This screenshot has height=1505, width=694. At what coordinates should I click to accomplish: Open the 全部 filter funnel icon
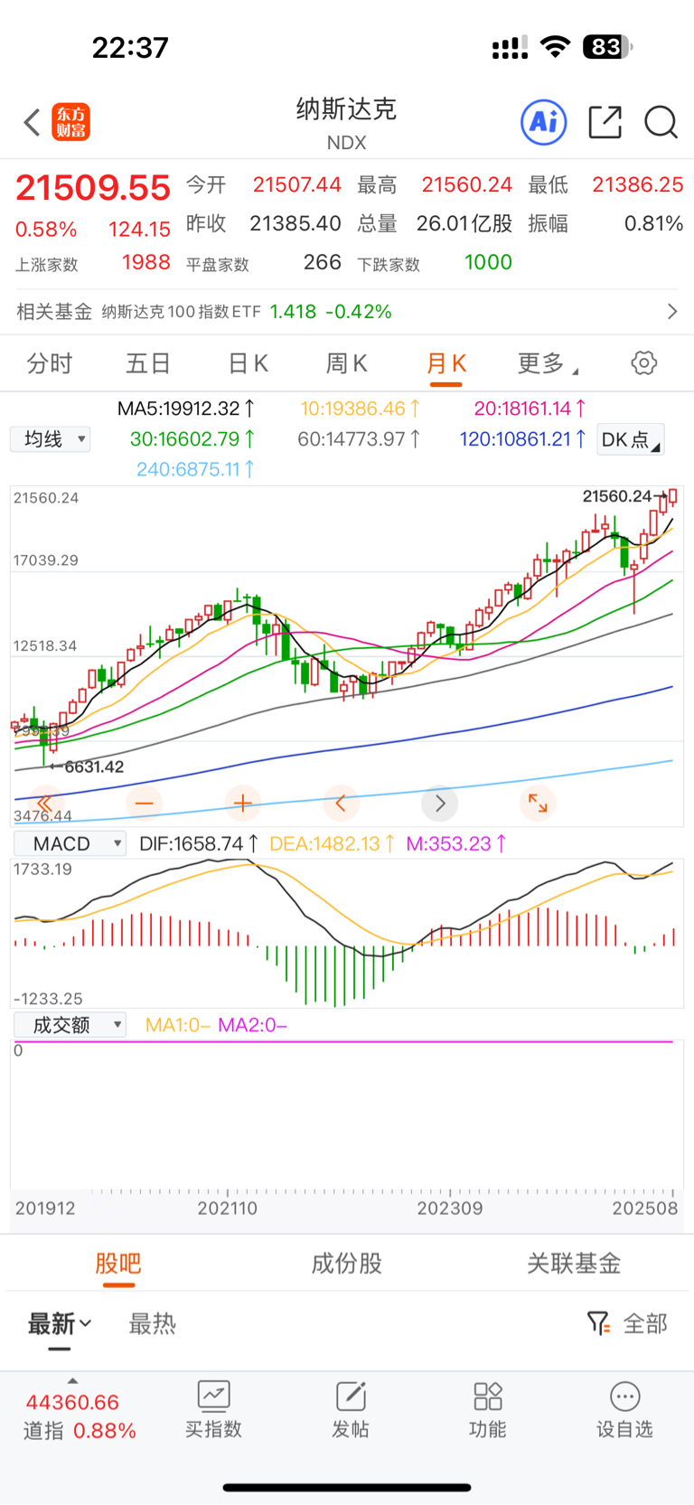click(x=597, y=1323)
